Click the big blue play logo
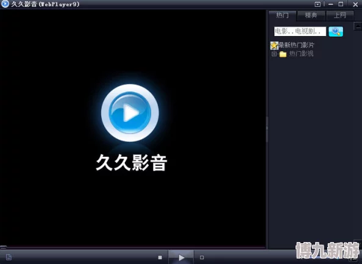 [x=130, y=113]
